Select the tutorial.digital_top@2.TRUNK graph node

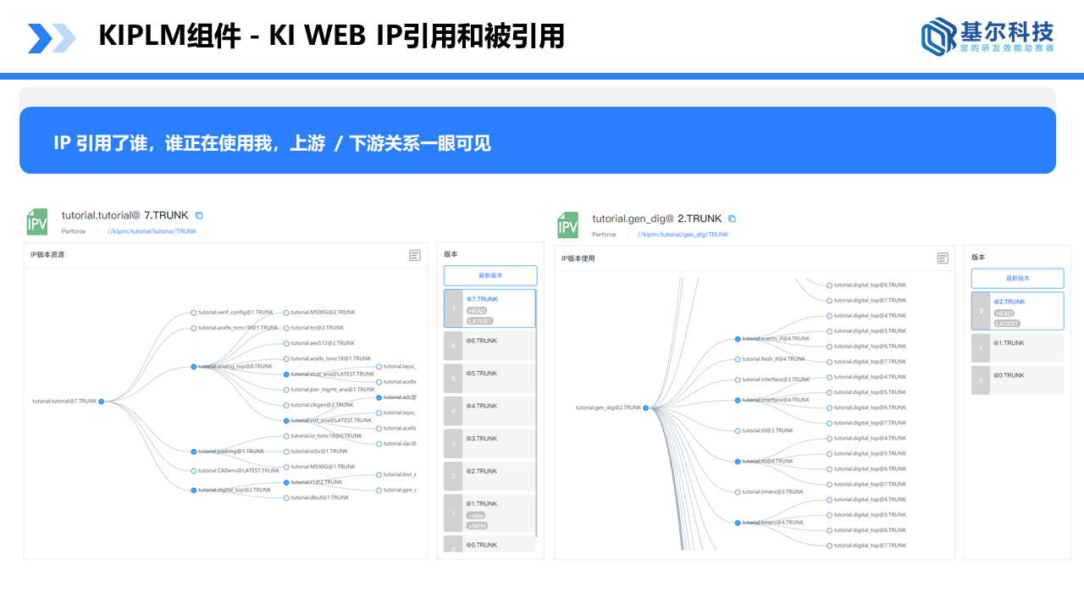(196, 489)
